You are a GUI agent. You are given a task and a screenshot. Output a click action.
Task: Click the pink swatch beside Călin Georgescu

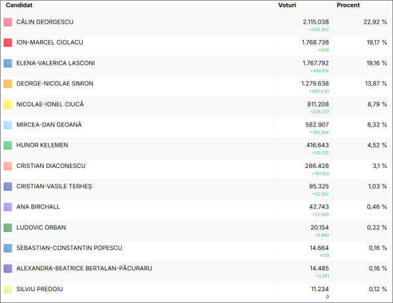[x=8, y=22]
